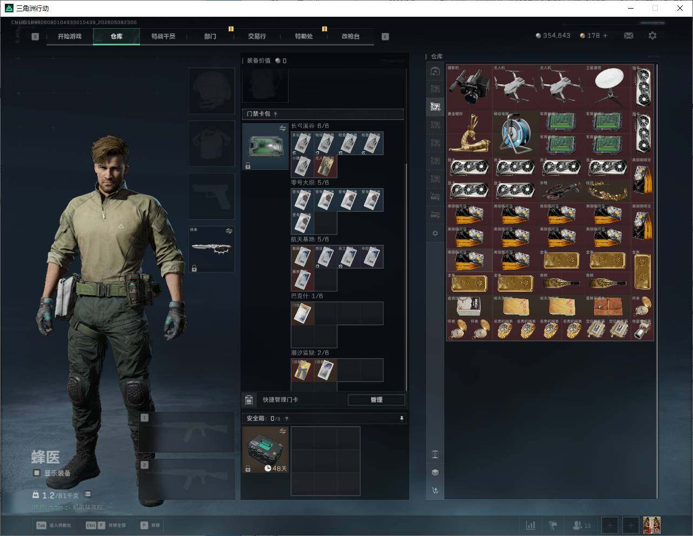This screenshot has width=693, height=536.
Task: Click the 长弓溪谷: 6/6 label
Action: point(310,126)
